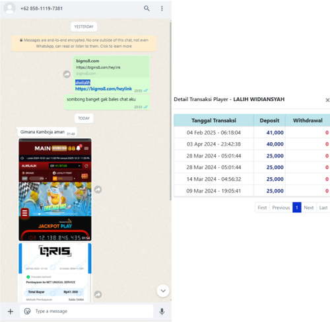
Task: Click phone number +62 858-1119-7381 header
Action: (42, 9)
